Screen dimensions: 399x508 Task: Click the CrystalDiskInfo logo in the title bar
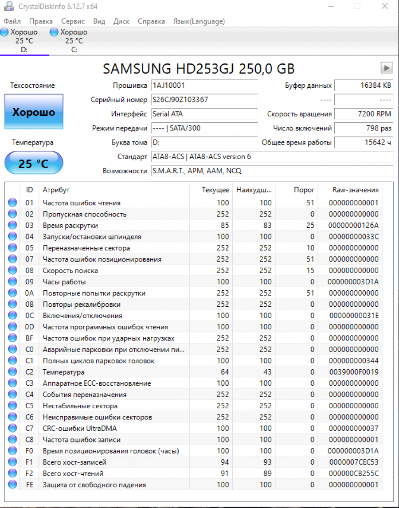pos(10,6)
